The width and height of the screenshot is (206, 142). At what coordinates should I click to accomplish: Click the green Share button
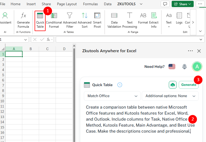(x=182, y=4)
